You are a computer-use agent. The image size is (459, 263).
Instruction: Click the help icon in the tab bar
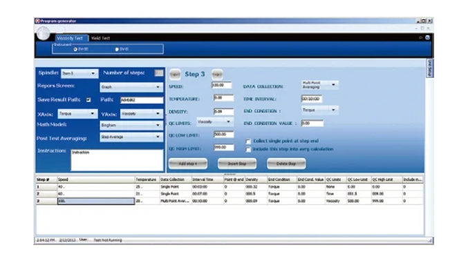pos(427,38)
